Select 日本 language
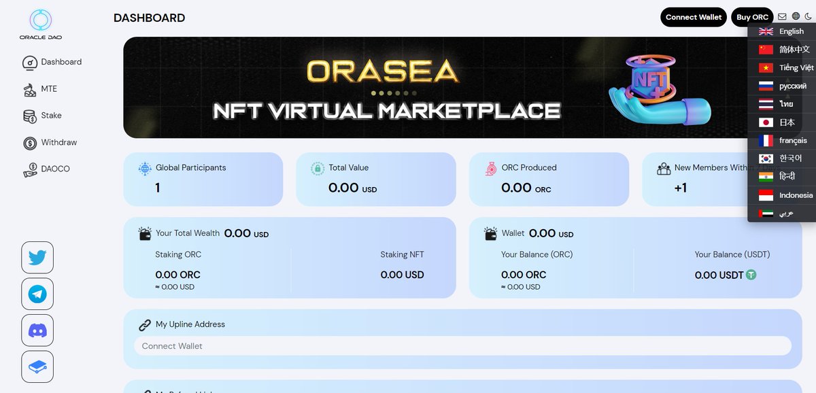The width and height of the screenshot is (816, 393). pyautogui.click(x=781, y=122)
